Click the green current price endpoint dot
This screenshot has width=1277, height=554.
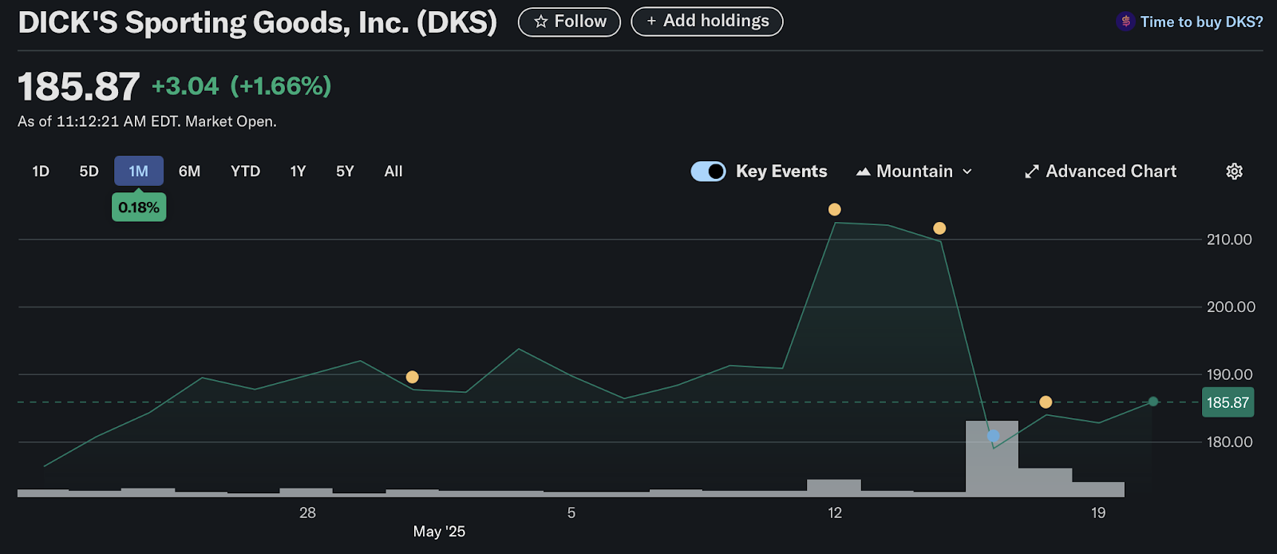click(x=1152, y=402)
